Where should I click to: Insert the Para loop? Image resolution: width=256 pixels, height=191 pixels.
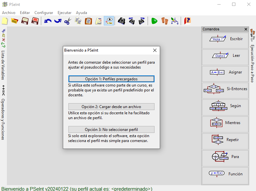[x=225, y=158]
